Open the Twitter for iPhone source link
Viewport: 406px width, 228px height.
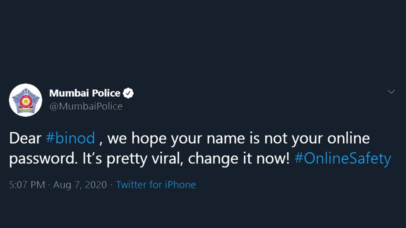pyautogui.click(x=156, y=184)
